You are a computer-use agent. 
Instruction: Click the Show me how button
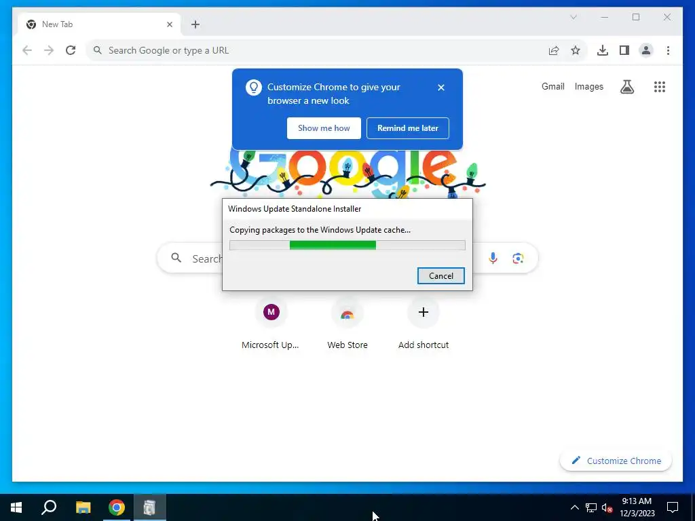click(324, 128)
